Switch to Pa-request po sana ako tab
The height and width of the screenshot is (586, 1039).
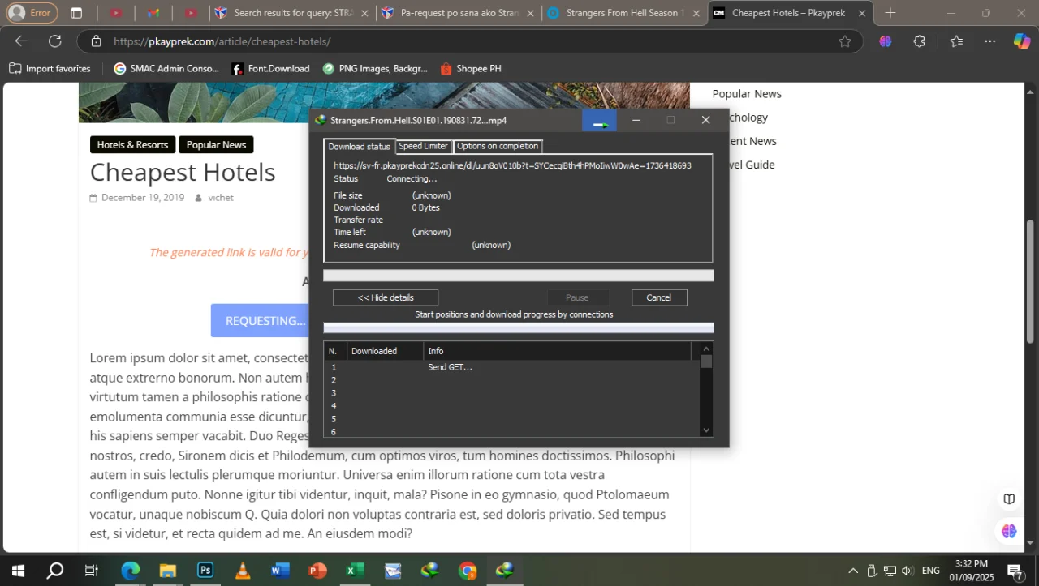tap(459, 13)
